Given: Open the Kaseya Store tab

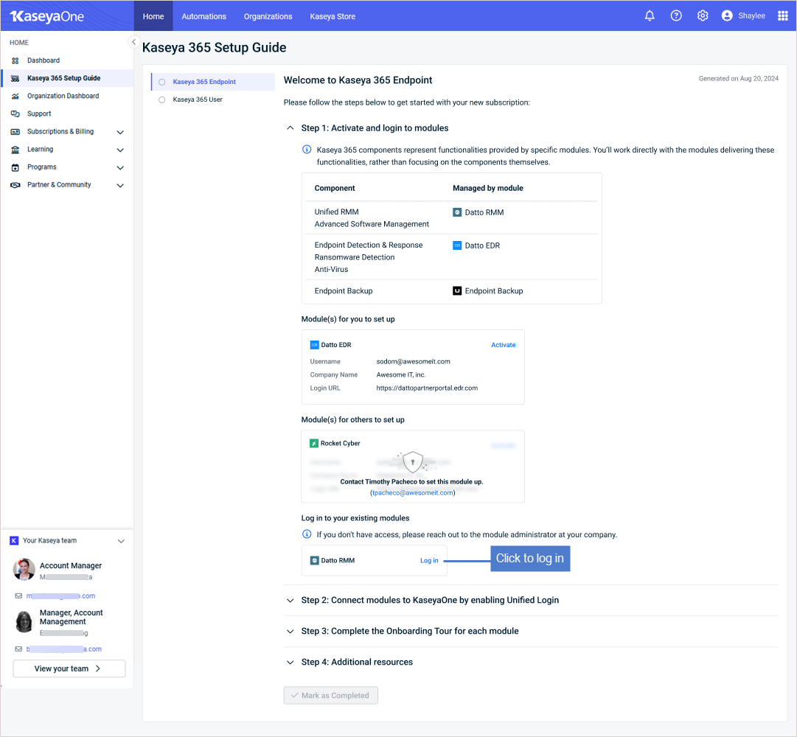Looking at the screenshot, I should [333, 16].
